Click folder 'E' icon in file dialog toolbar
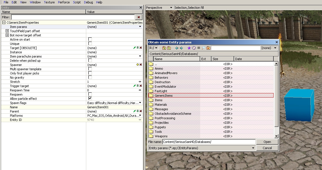322x170 pixels. coord(164,48)
